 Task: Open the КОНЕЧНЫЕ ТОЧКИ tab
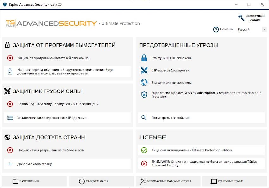(235, 181)
